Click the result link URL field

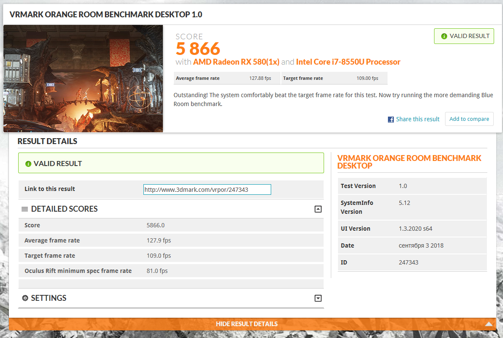[x=207, y=189]
